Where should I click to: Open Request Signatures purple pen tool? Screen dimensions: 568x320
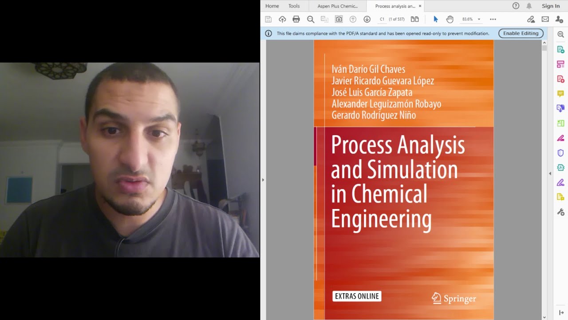560,182
